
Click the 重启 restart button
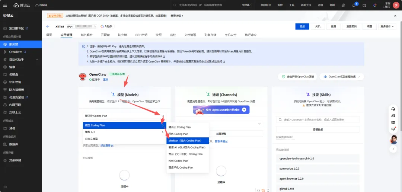334,26
